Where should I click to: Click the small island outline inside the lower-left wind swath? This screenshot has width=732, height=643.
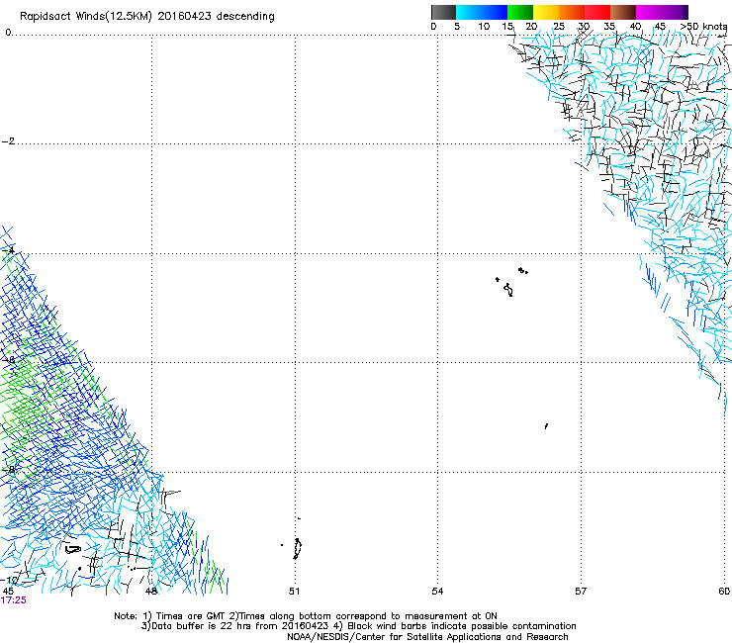[x=73, y=549]
